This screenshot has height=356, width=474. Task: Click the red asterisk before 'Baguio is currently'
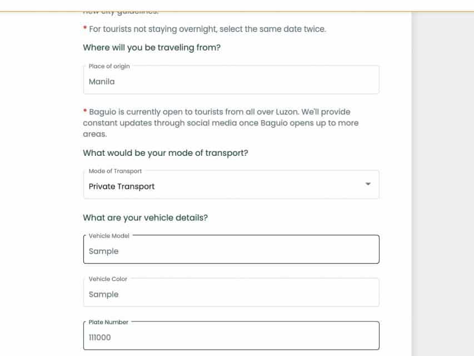click(x=85, y=111)
